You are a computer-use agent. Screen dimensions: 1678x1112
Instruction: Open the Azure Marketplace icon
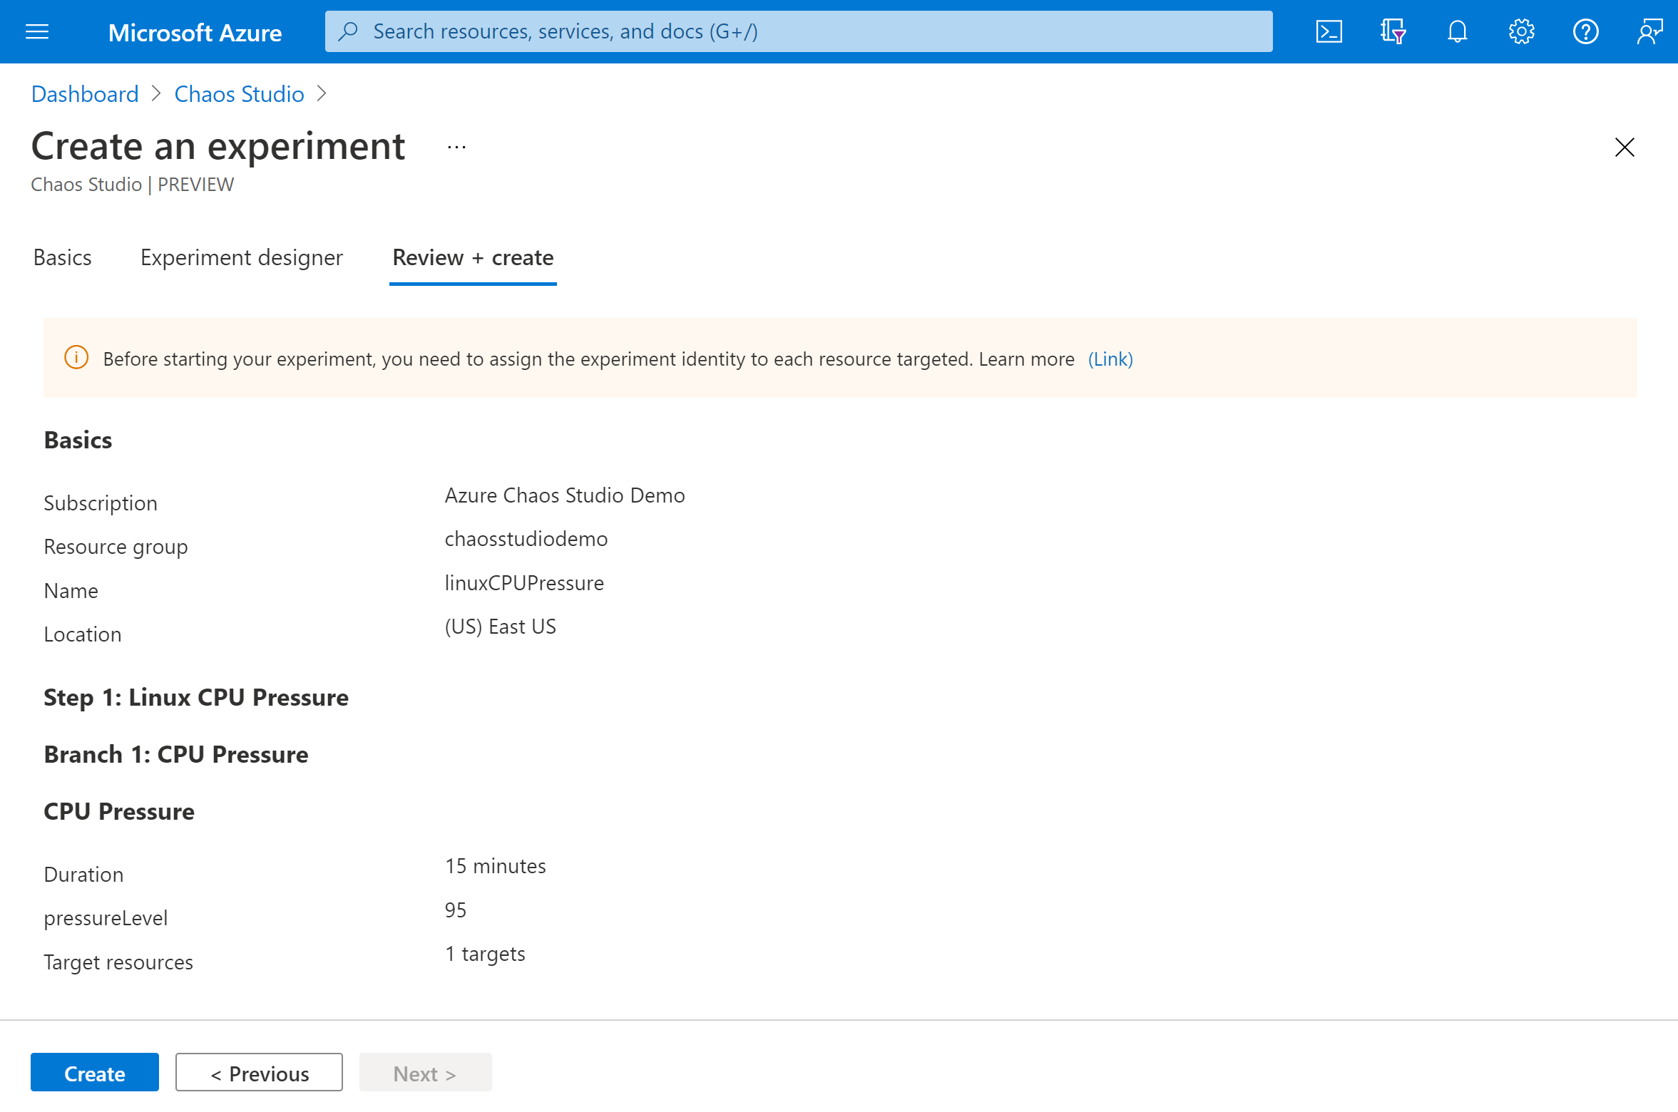coord(1393,30)
